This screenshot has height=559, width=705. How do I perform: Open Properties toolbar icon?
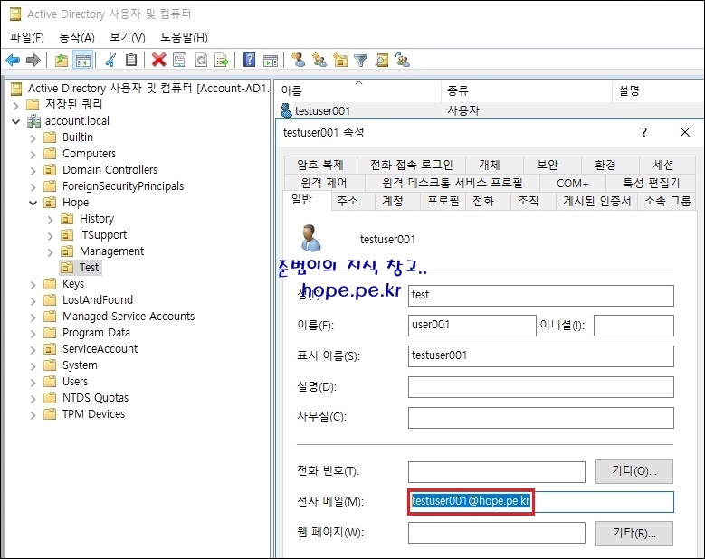180,60
